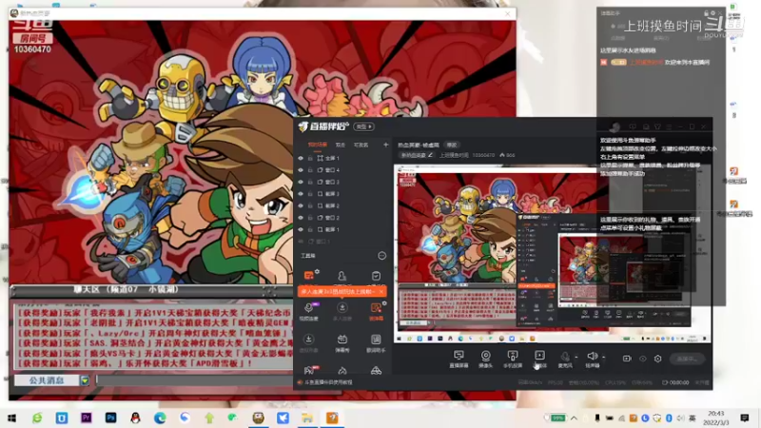Collapse the 工具箱 toolbox panel

click(x=382, y=256)
